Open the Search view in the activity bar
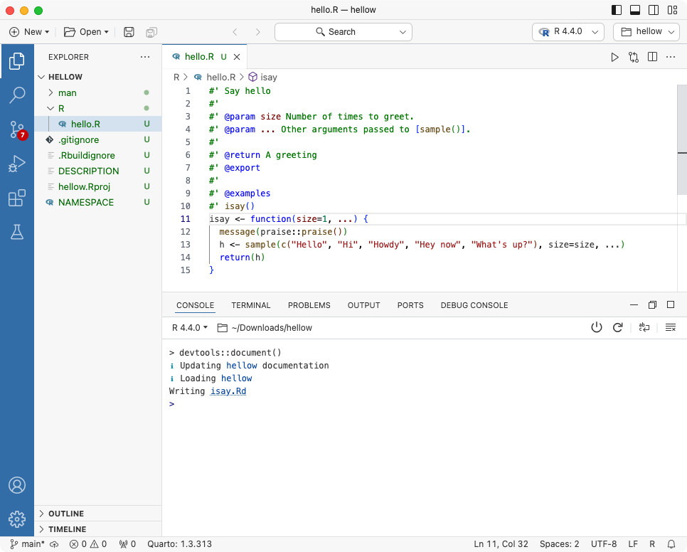This screenshot has height=552, width=687. (x=18, y=95)
